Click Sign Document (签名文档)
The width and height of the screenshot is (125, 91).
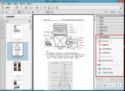(x=103, y=41)
